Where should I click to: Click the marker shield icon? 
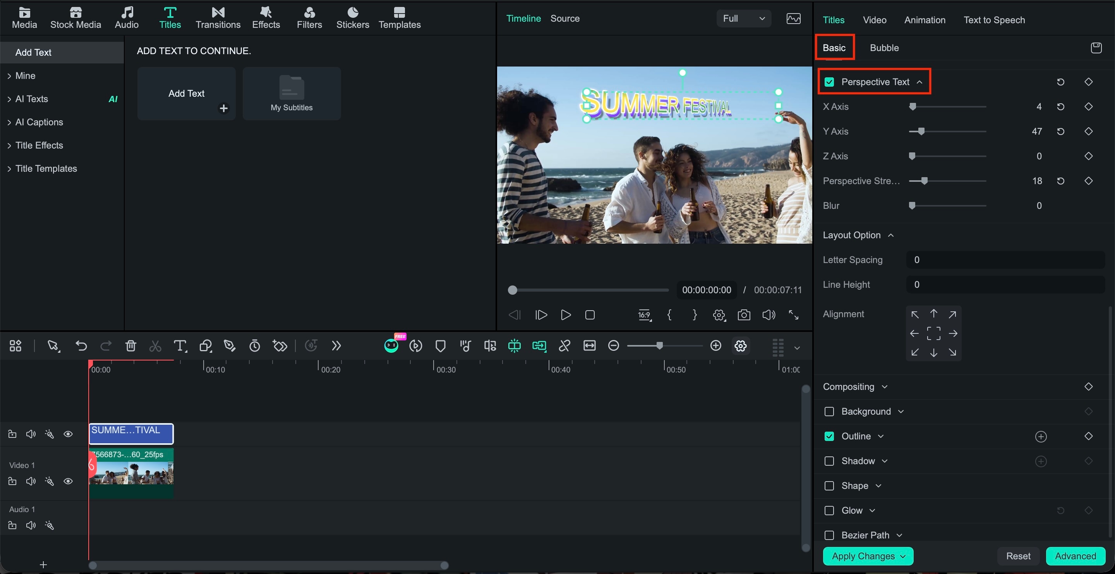(x=440, y=346)
